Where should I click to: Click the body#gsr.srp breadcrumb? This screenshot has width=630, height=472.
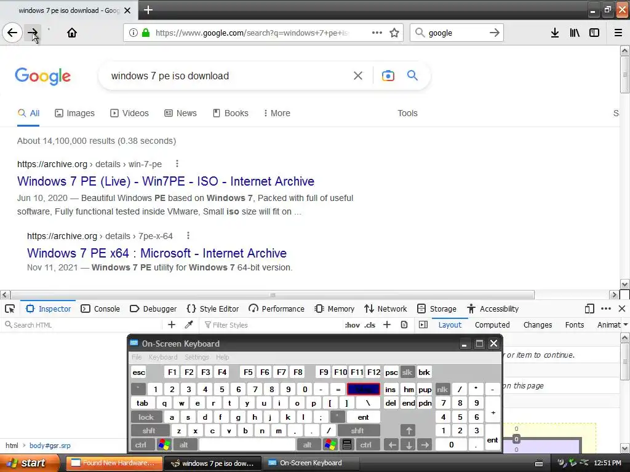(x=50, y=446)
